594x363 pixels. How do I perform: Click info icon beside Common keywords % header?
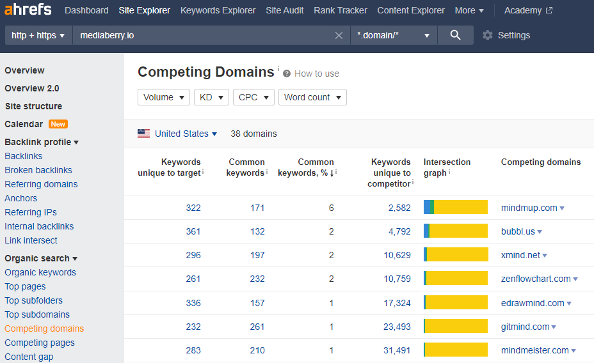click(x=336, y=172)
